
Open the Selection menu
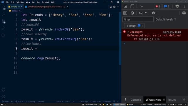[x=20, y=2]
